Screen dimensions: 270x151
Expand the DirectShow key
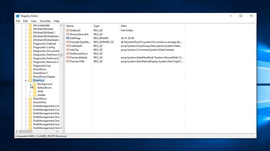coord(26,99)
